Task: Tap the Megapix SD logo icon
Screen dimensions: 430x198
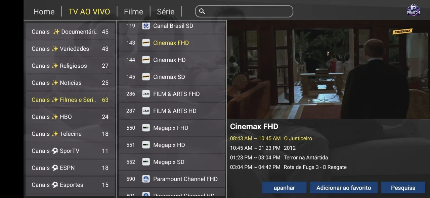Action: point(146,162)
